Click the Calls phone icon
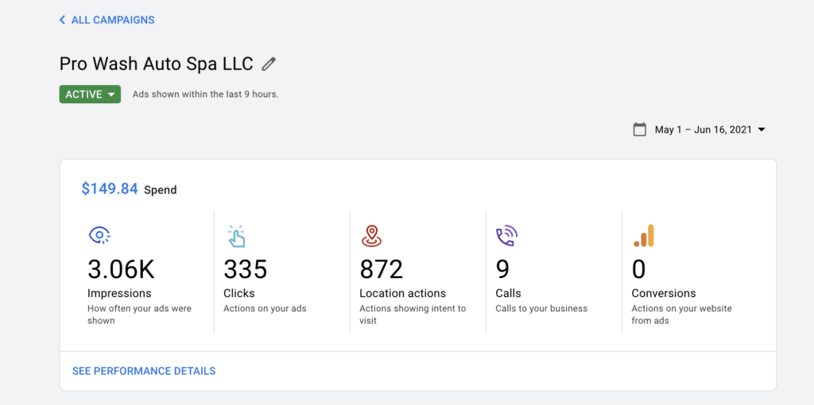This screenshot has width=814, height=405. point(506,236)
